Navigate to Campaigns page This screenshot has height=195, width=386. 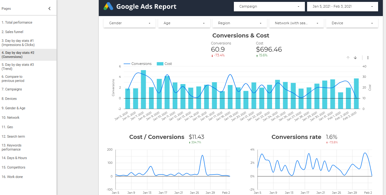pos(12,89)
